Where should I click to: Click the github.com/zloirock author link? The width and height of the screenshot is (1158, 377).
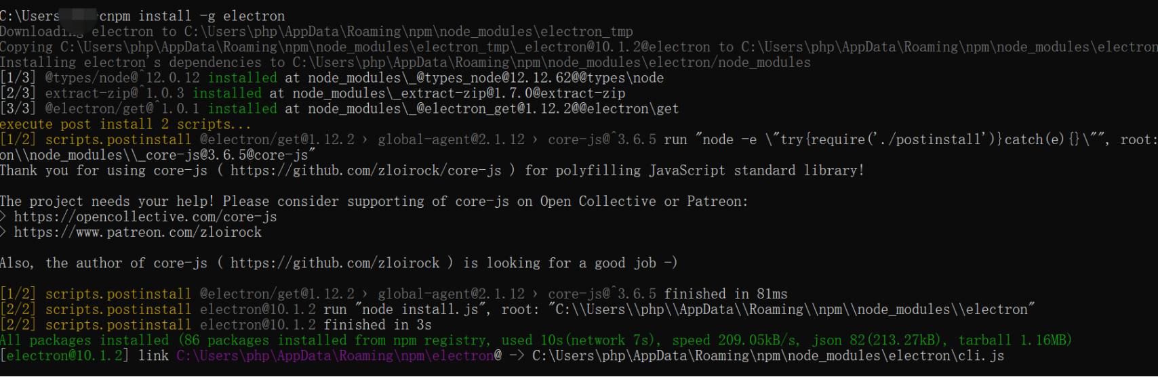(335, 263)
